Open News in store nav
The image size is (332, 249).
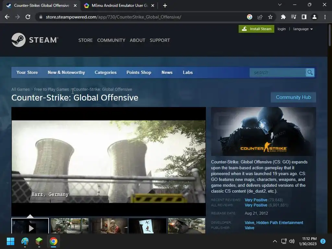[x=167, y=72]
